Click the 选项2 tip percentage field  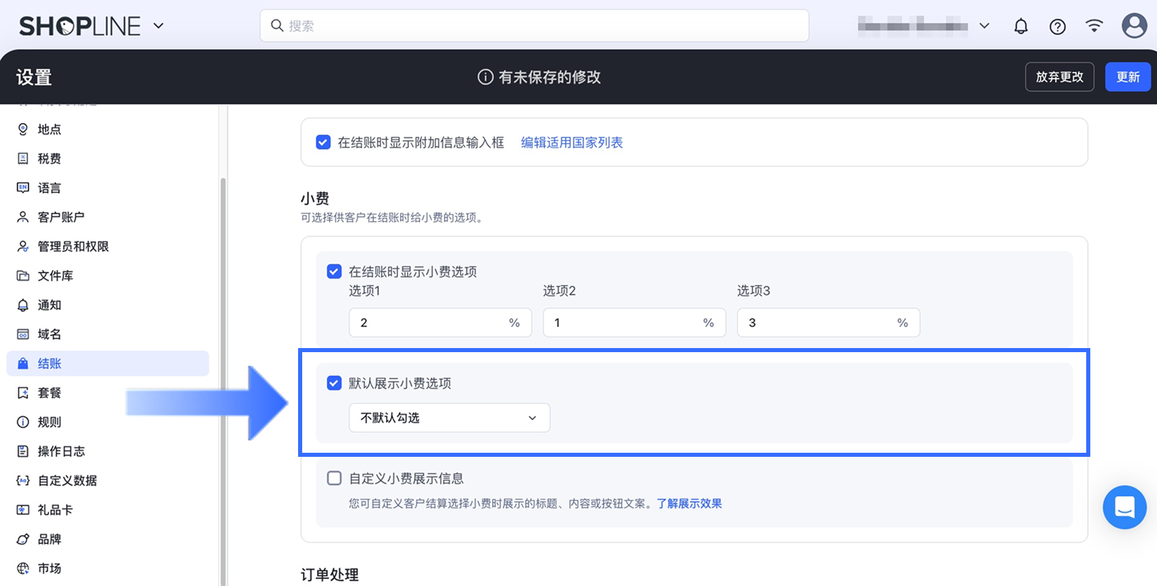coord(634,322)
